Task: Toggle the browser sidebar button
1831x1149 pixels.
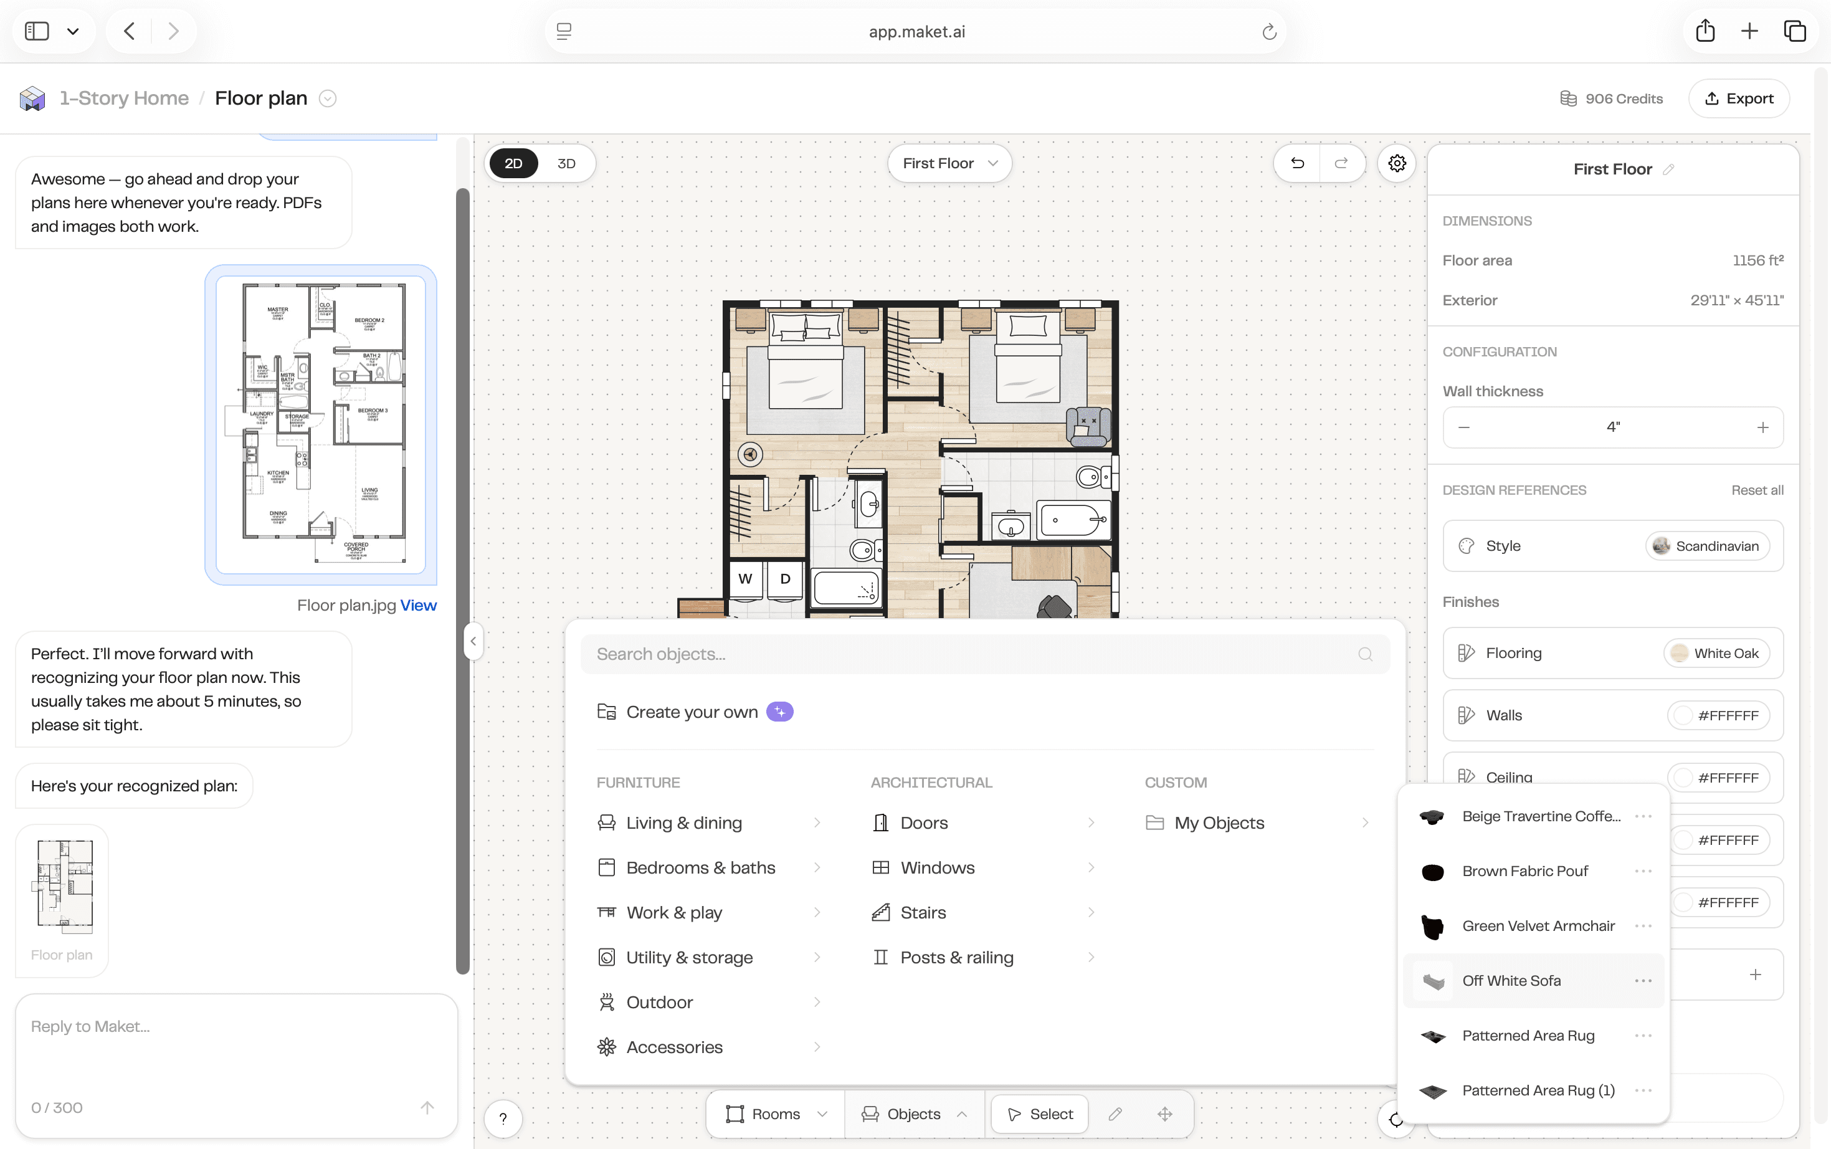Action: click(x=37, y=31)
